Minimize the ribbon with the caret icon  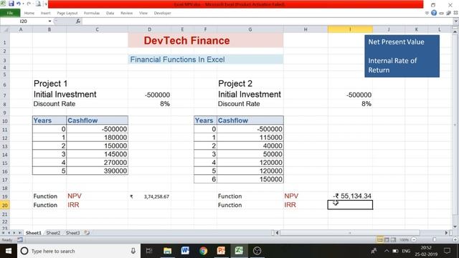(427, 13)
